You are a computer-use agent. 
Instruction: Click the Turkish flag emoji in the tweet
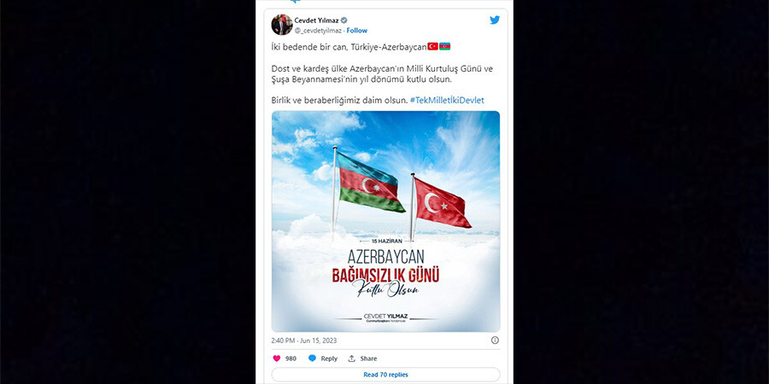pos(432,47)
